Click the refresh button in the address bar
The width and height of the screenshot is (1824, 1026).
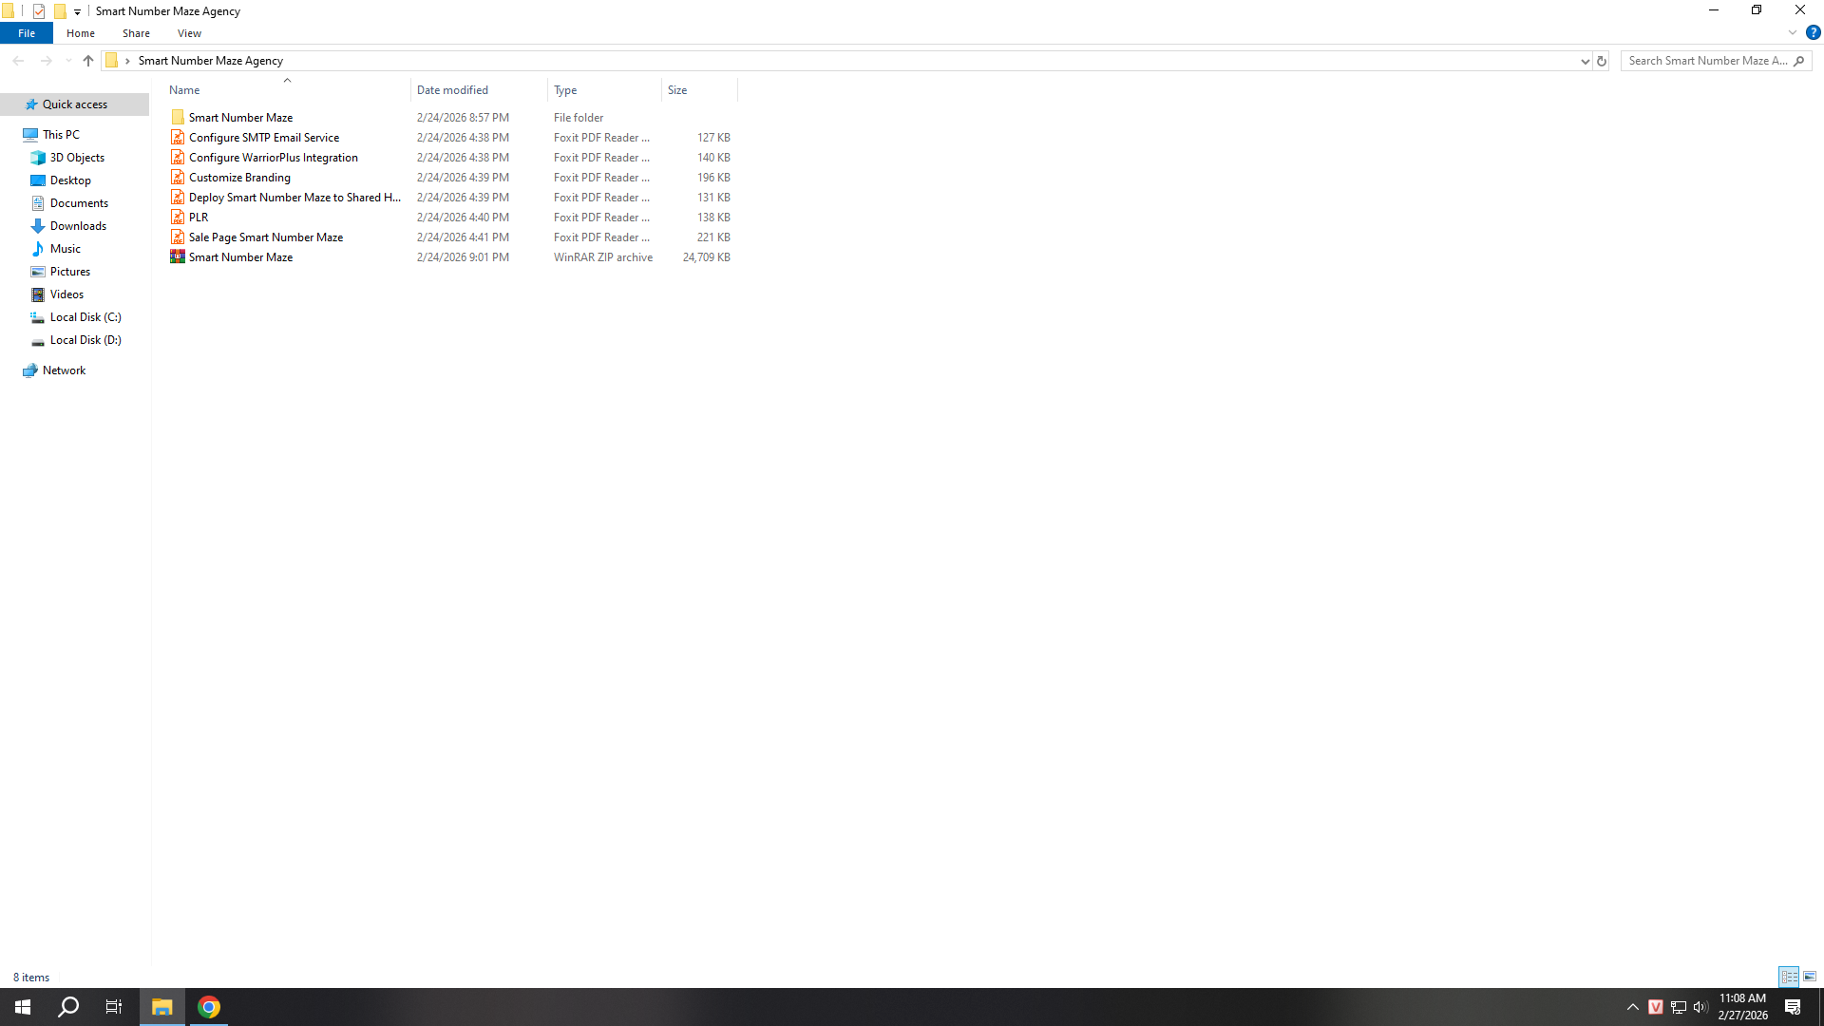(x=1602, y=61)
